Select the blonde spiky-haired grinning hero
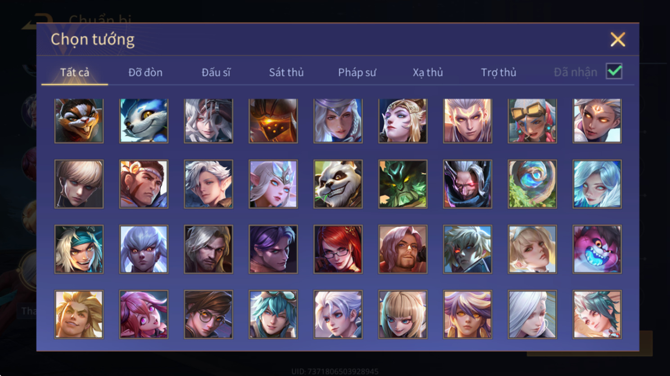 pos(79,314)
